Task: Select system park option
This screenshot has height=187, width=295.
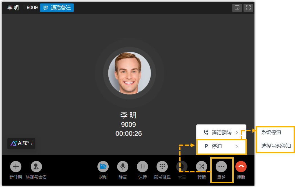Action: pos(271,132)
